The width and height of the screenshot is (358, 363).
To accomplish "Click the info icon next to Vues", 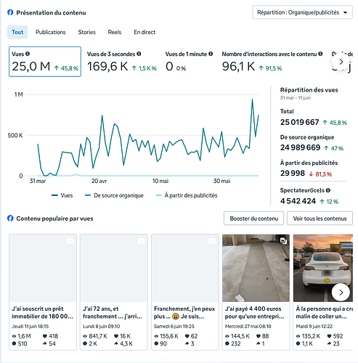I will click(28, 54).
